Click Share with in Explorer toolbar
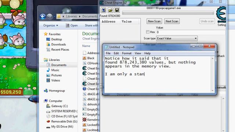The width and height of the screenshot is (235, 132). 91,25
